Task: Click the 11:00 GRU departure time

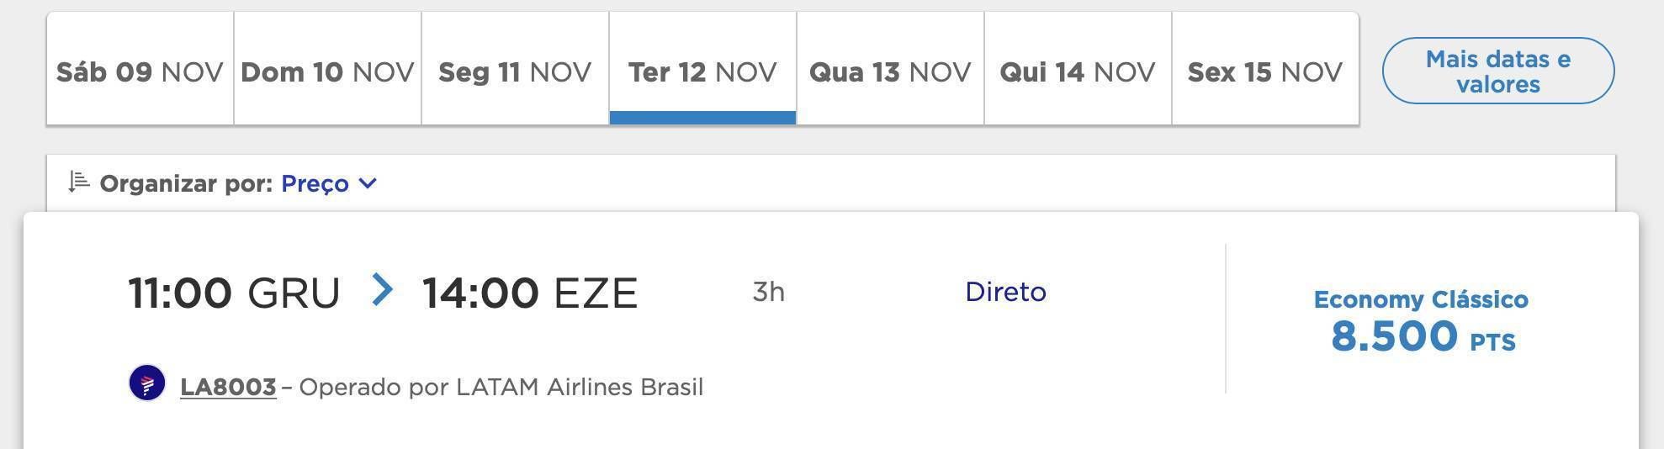Action: click(234, 293)
